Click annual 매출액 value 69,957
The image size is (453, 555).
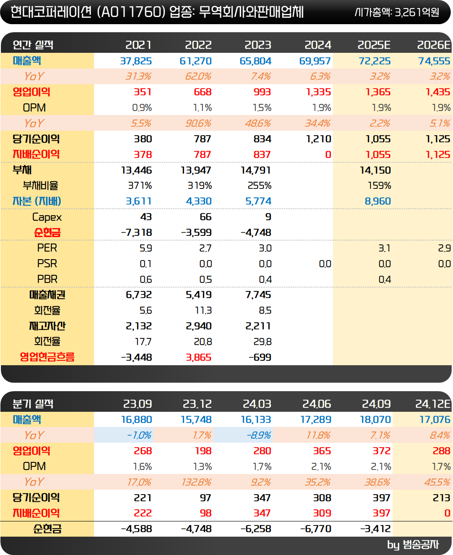click(x=315, y=61)
